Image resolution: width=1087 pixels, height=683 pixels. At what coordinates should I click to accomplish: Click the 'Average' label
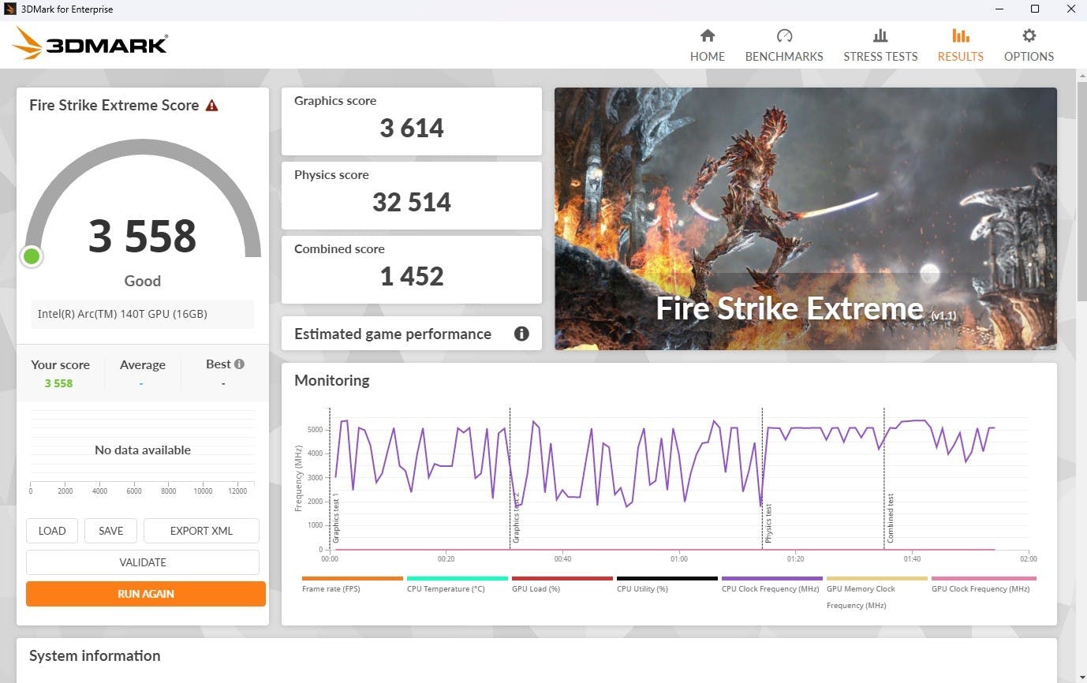[143, 364]
